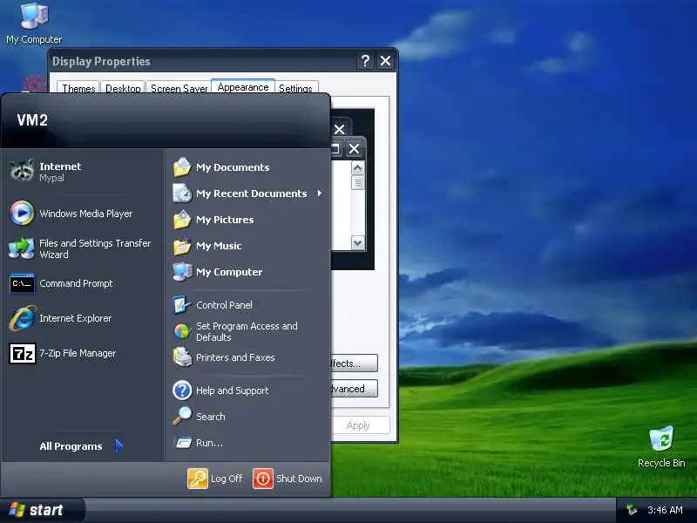Click Log Off text label
This screenshot has height=523, width=697.
click(227, 479)
